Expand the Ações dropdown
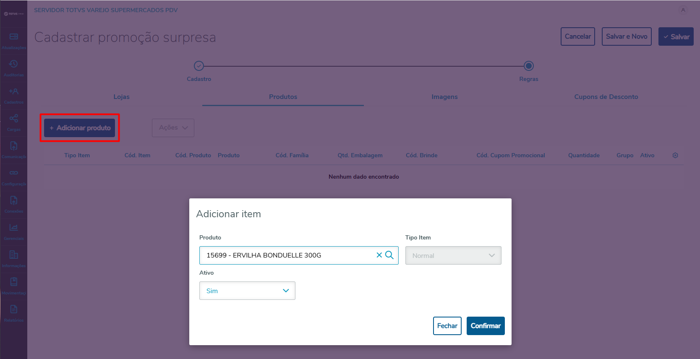This screenshot has width=700, height=359. (x=173, y=127)
